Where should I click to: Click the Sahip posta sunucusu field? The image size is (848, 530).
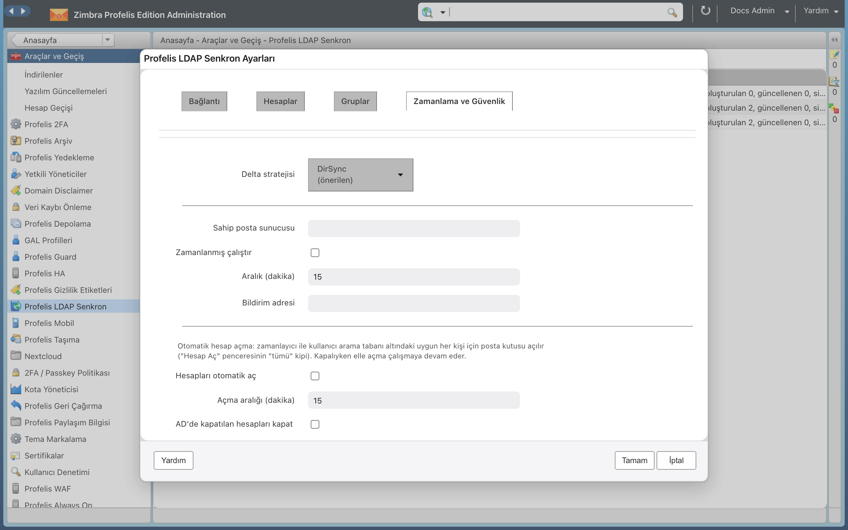click(x=414, y=228)
